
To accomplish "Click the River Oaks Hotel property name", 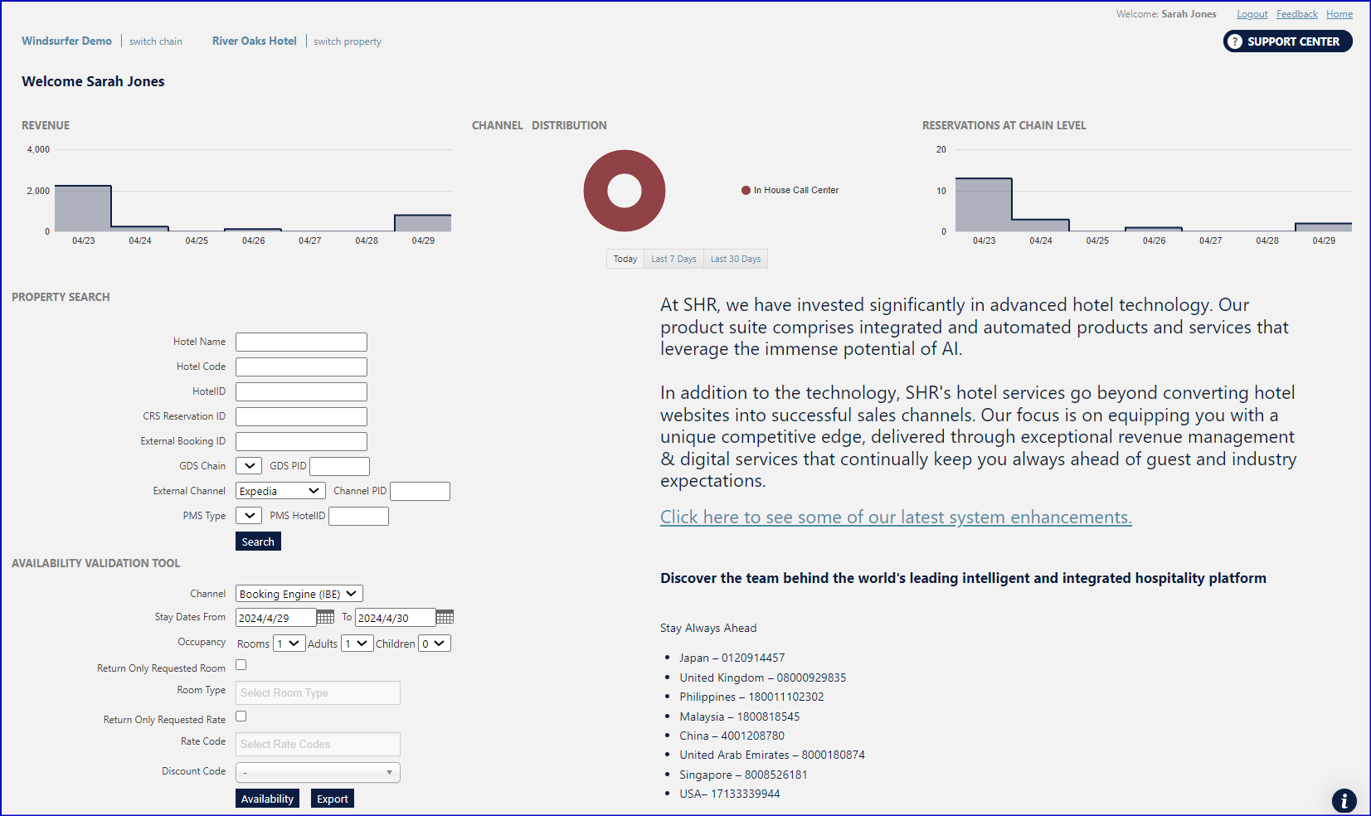I will coord(255,41).
